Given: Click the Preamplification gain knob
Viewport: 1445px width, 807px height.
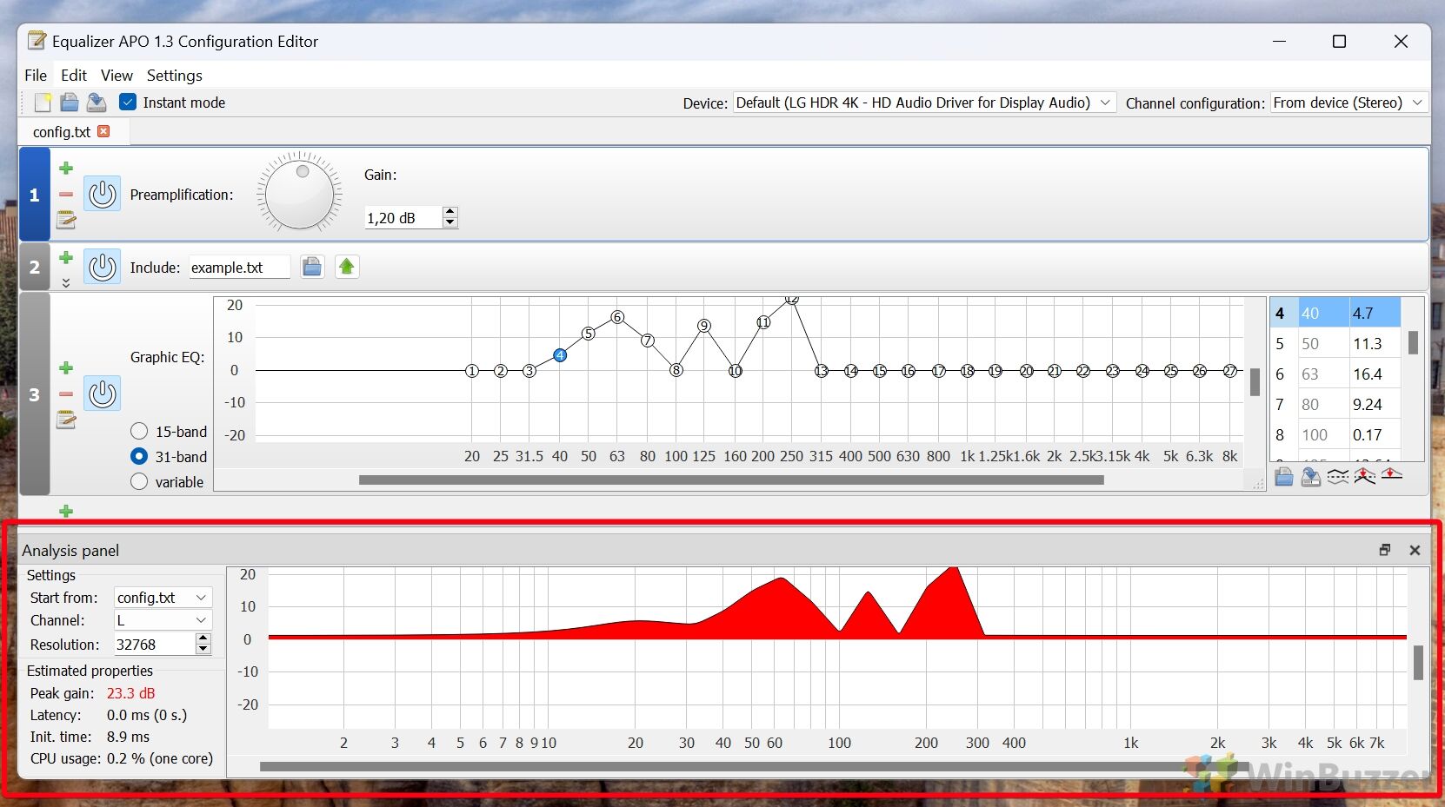Looking at the screenshot, I should click(300, 194).
